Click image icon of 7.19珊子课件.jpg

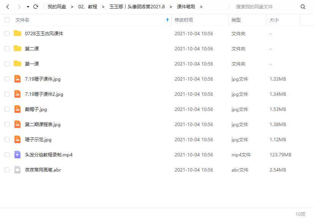[17, 79]
